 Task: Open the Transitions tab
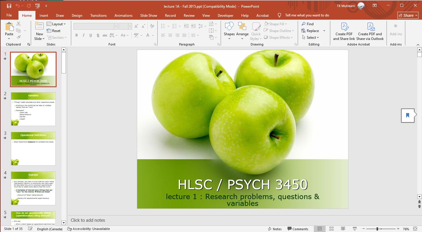[98, 16]
